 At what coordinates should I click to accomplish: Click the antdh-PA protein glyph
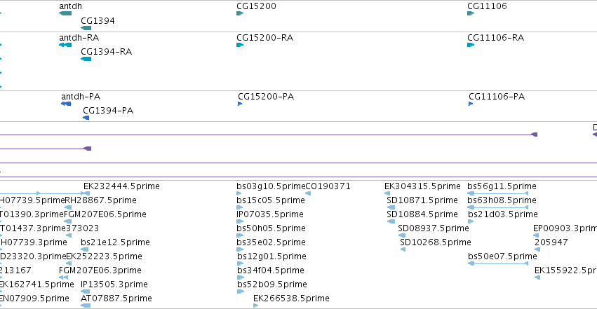point(66,104)
